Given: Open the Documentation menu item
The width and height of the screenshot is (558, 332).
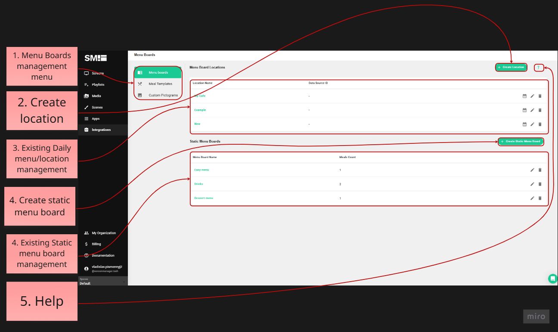Looking at the screenshot, I should pos(102,255).
